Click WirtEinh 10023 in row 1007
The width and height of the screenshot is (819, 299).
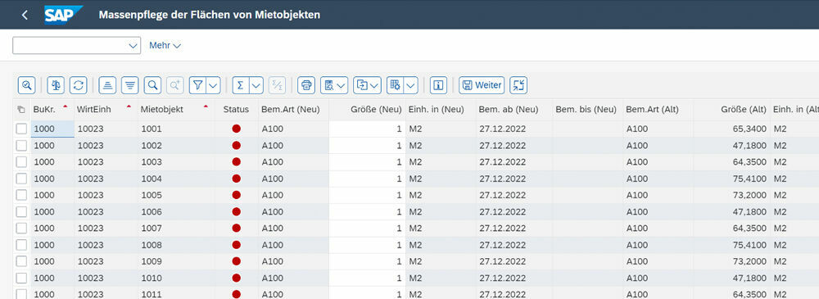[x=106, y=229]
